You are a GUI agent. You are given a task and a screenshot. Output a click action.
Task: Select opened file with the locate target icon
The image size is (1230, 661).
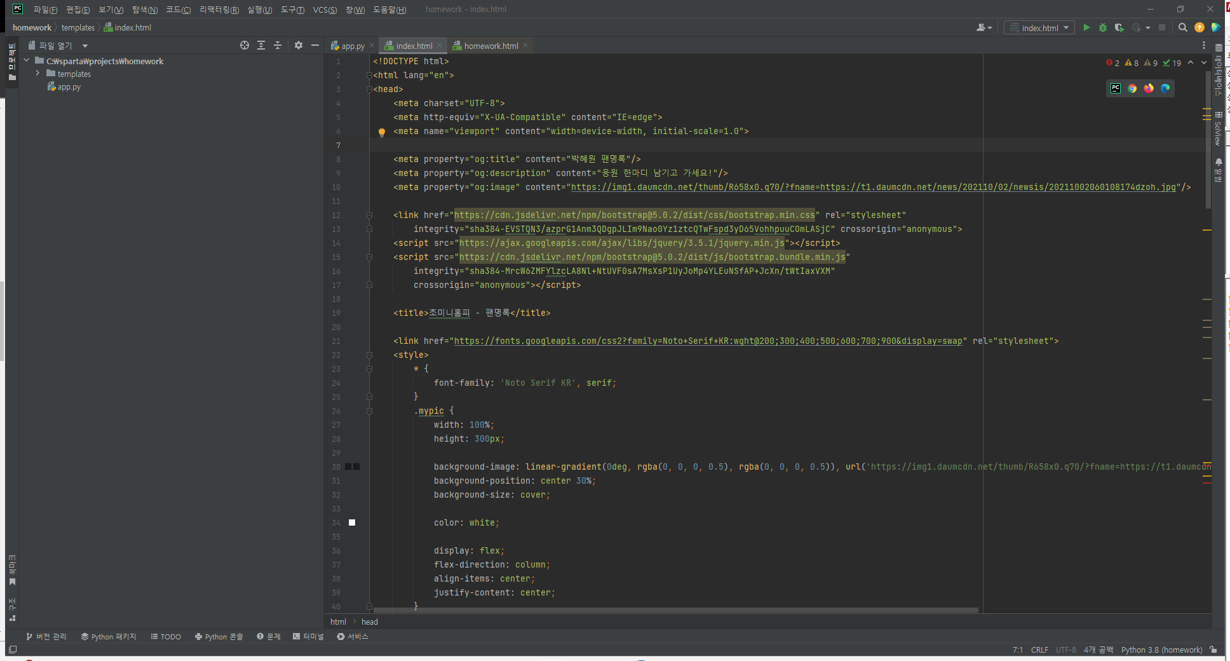[245, 45]
